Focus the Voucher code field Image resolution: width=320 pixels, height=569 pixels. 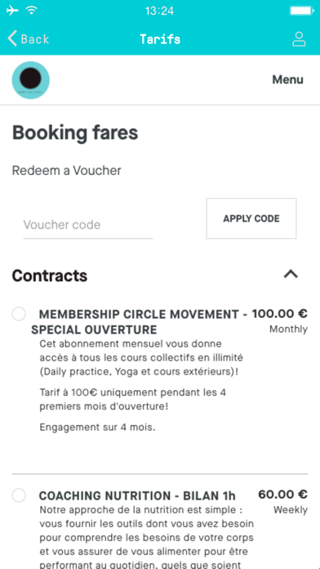click(x=88, y=225)
